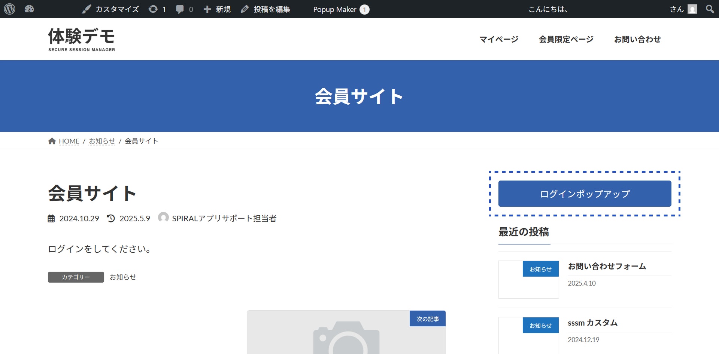719x354 pixels.
Task: Click 投稿を編集 to edit post
Action: pyautogui.click(x=266, y=9)
